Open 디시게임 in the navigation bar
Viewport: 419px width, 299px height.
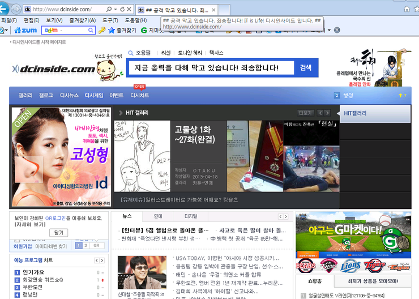point(94,95)
